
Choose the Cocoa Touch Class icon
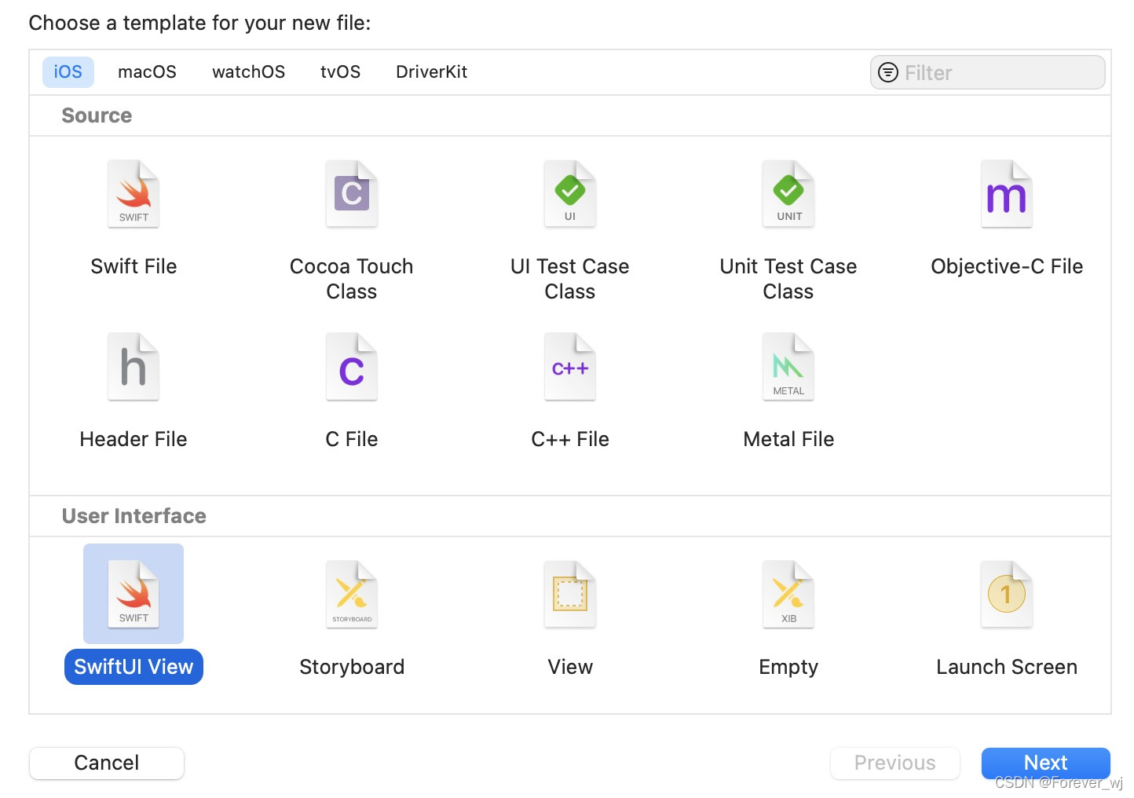(x=352, y=194)
